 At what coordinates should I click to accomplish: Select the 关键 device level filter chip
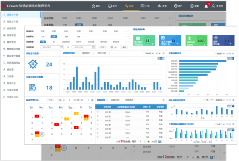(x=54, y=37)
